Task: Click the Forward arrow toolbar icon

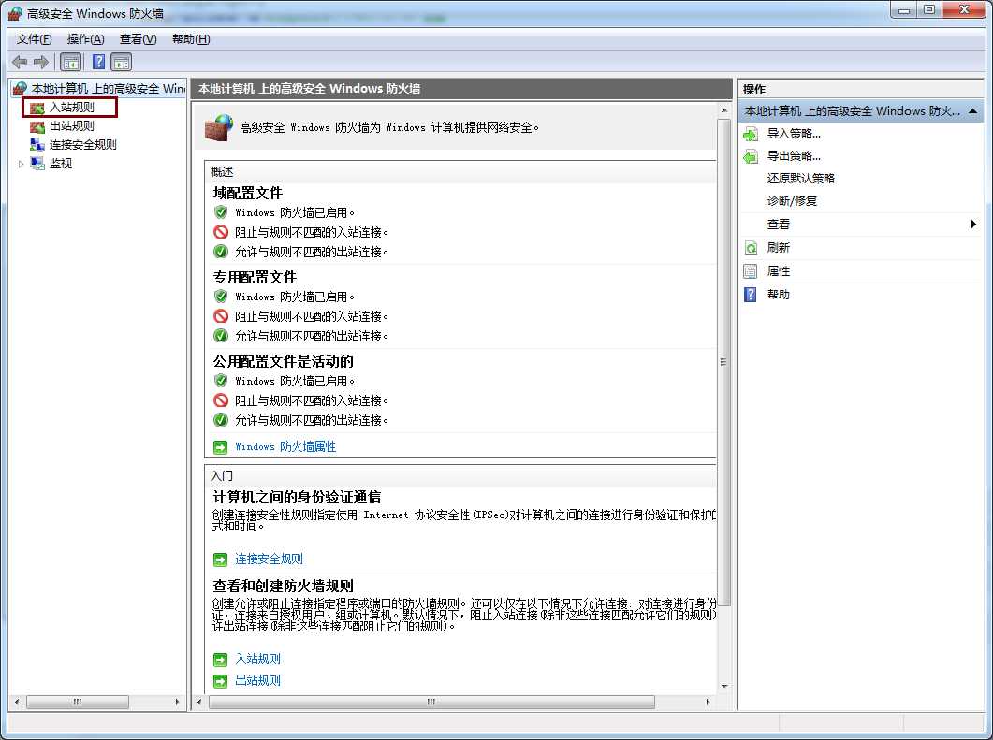Action: pos(41,62)
